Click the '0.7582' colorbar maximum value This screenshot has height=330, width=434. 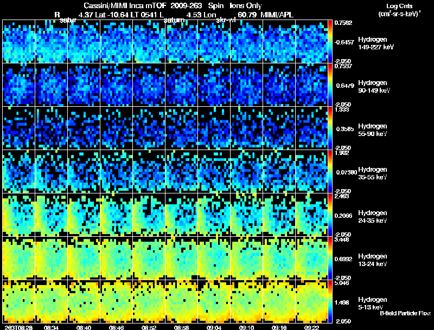coord(343,23)
